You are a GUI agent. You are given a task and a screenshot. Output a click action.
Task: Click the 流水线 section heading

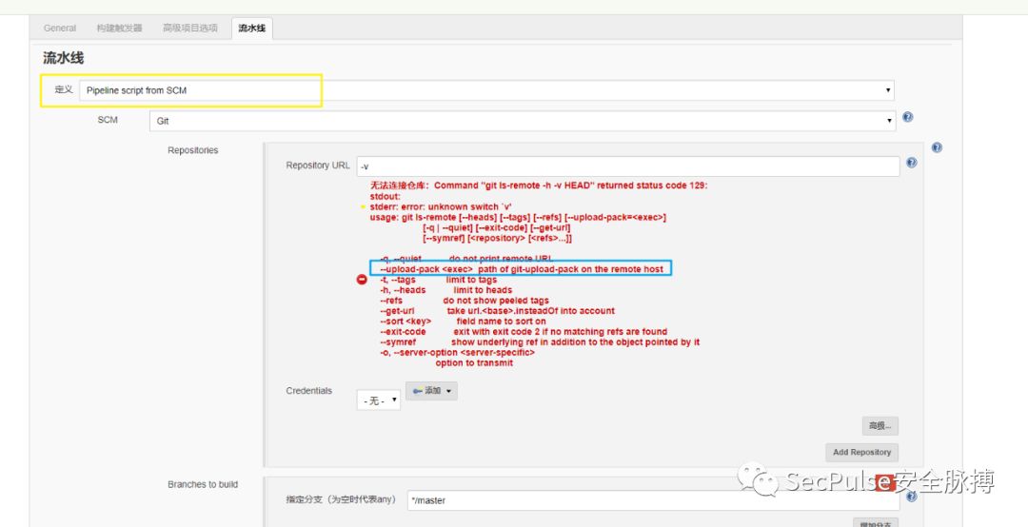pos(63,58)
